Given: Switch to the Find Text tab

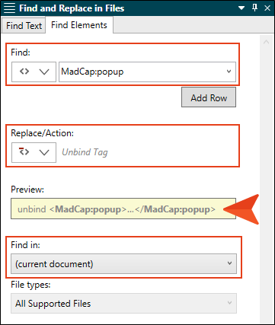Looking at the screenshot, I should click(x=24, y=25).
